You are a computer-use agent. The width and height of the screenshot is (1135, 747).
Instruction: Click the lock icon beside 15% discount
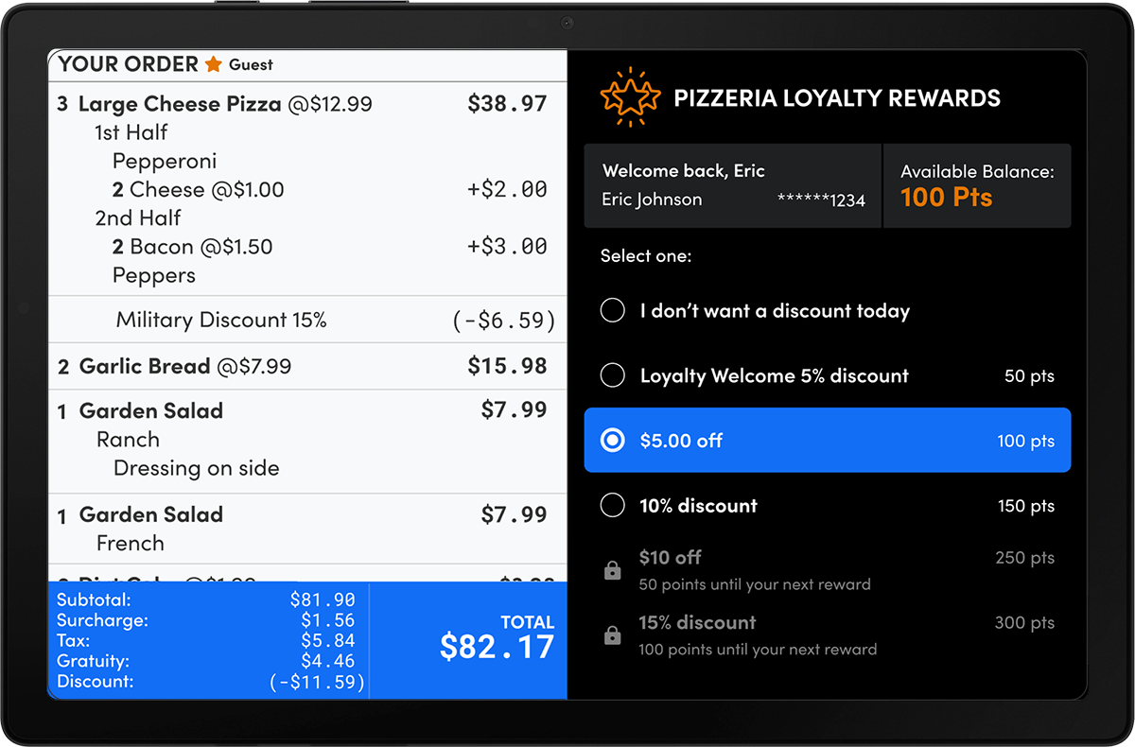click(x=613, y=635)
